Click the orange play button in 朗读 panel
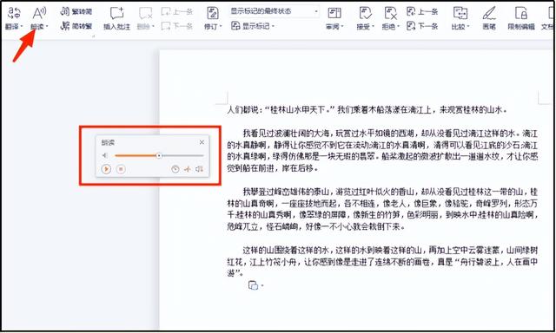 [x=106, y=169]
